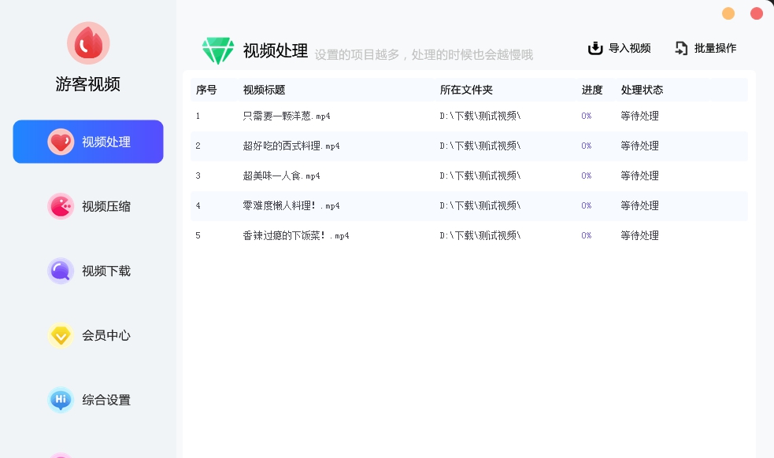
Task: Click the green diamond 视频处理 header icon
Action: coord(218,49)
